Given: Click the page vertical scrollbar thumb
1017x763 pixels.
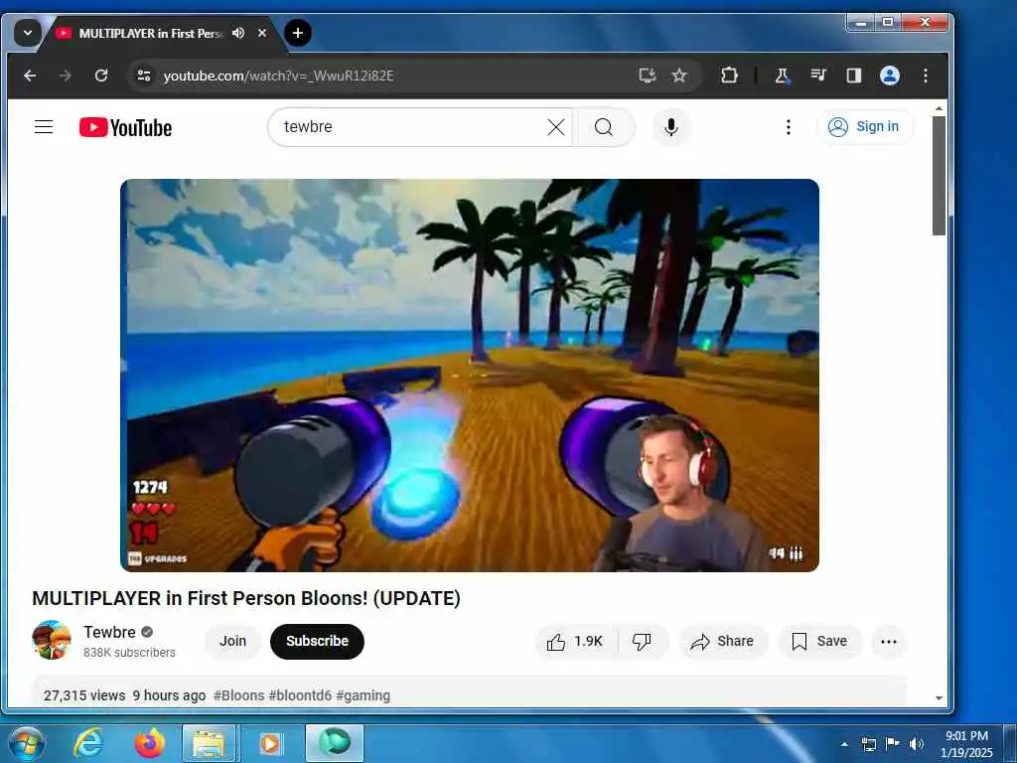Looking at the screenshot, I should (x=939, y=175).
